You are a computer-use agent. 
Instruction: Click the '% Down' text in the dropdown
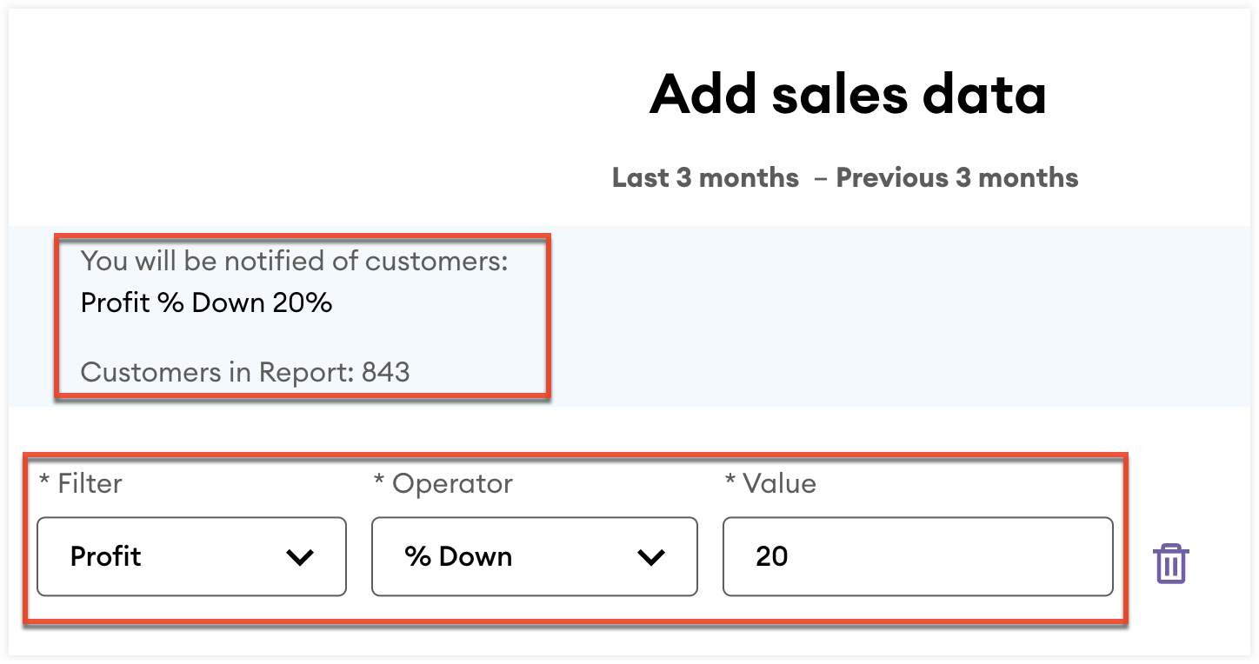click(x=458, y=557)
